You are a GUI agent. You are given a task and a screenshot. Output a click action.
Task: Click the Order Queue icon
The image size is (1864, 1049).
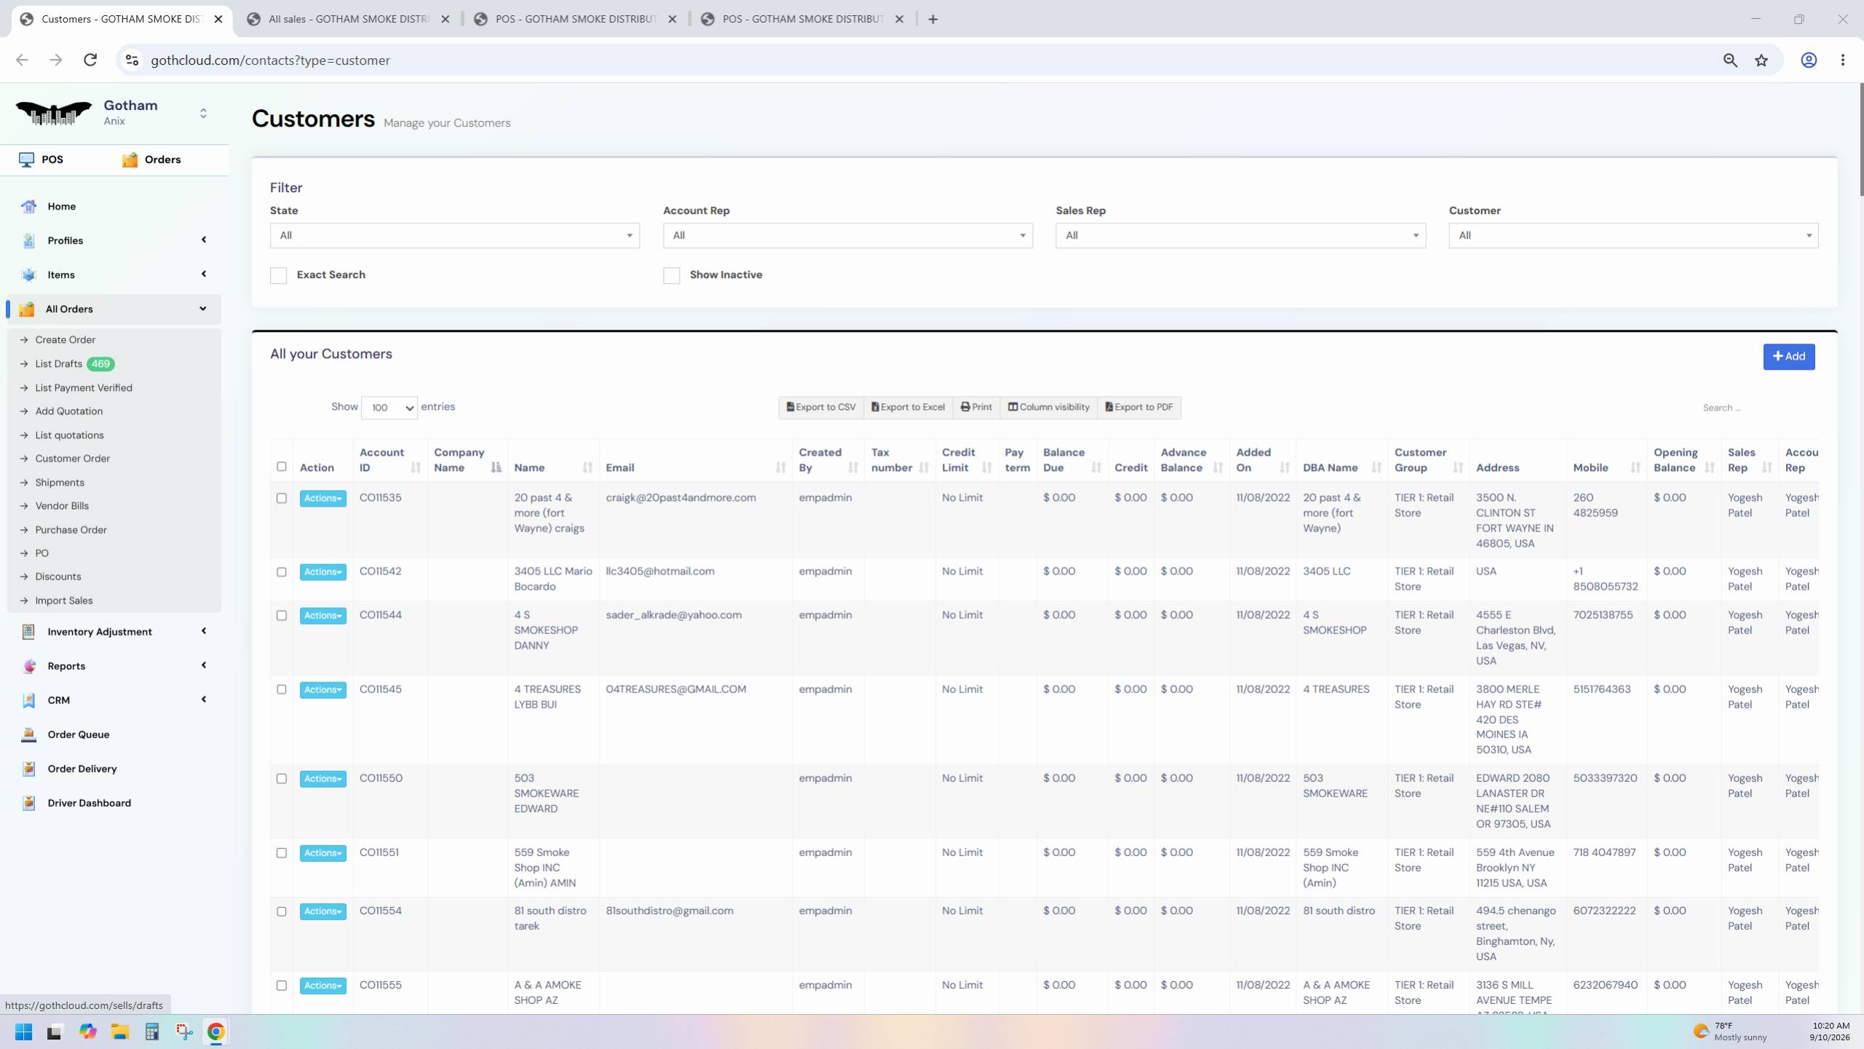(x=28, y=735)
